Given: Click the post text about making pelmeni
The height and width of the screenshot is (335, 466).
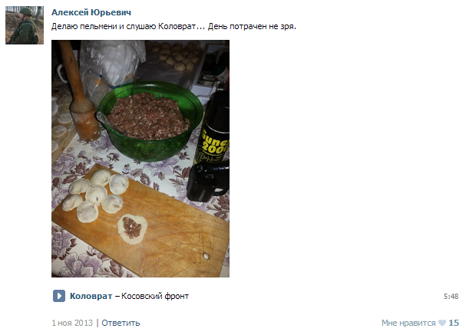Looking at the screenshot, I should (174, 26).
